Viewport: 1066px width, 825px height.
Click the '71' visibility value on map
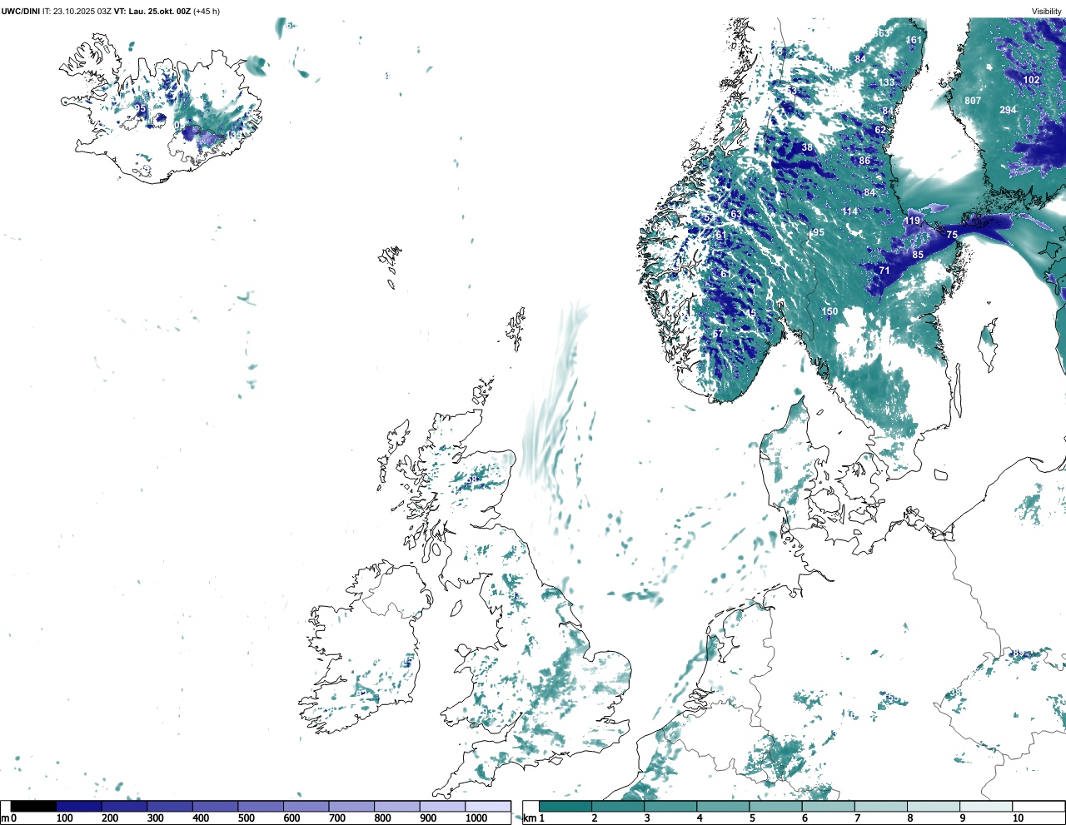click(884, 271)
